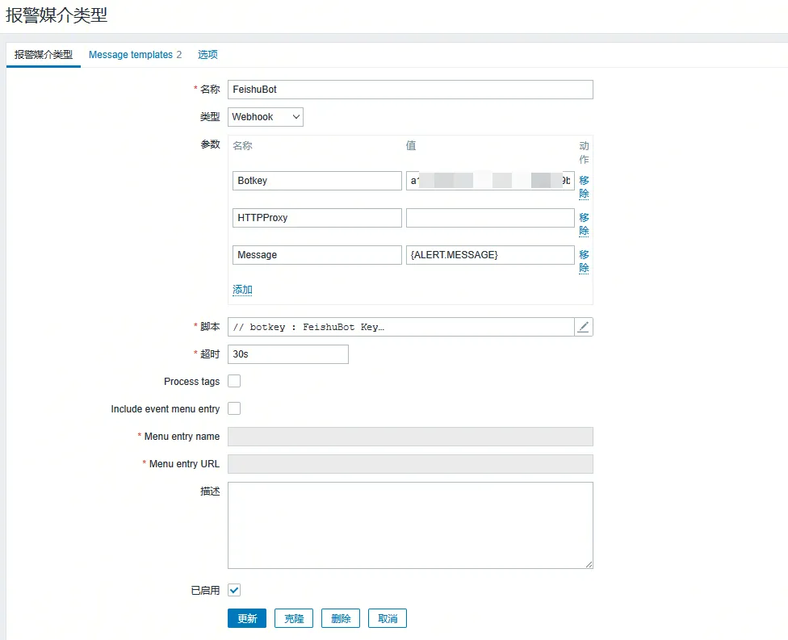
Task: Remove the Botkey parameter row
Action: (x=584, y=187)
